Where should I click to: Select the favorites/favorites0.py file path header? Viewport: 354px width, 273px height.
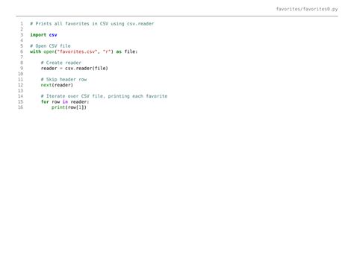coord(307,9)
